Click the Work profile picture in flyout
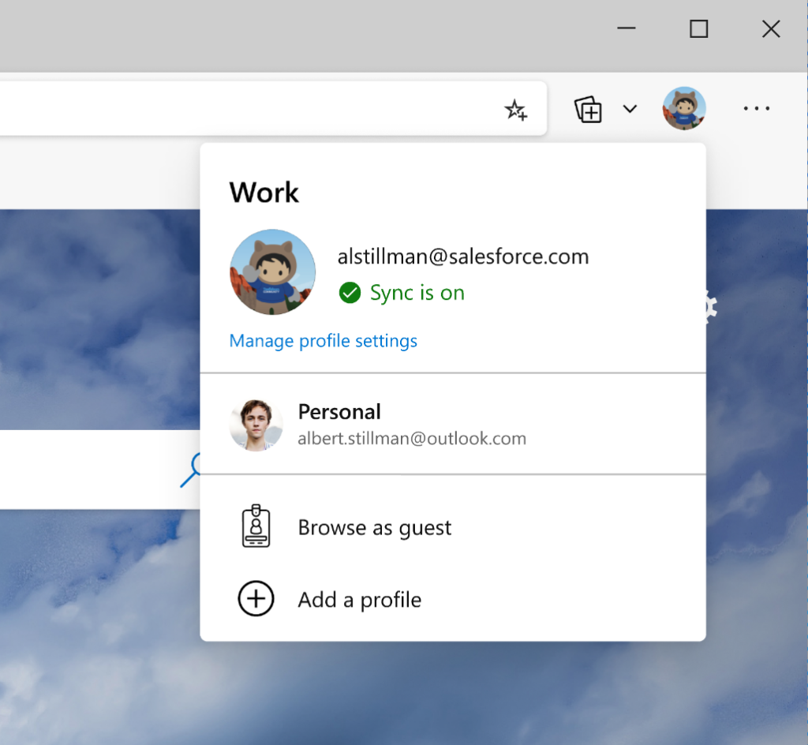The width and height of the screenshot is (808, 745). [272, 272]
